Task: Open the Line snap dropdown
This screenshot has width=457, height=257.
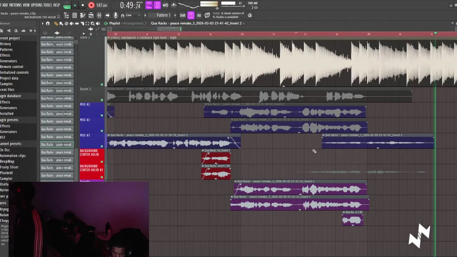Action: pos(132,15)
